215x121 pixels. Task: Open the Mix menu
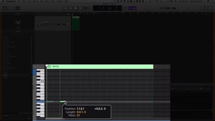coord(41,1)
